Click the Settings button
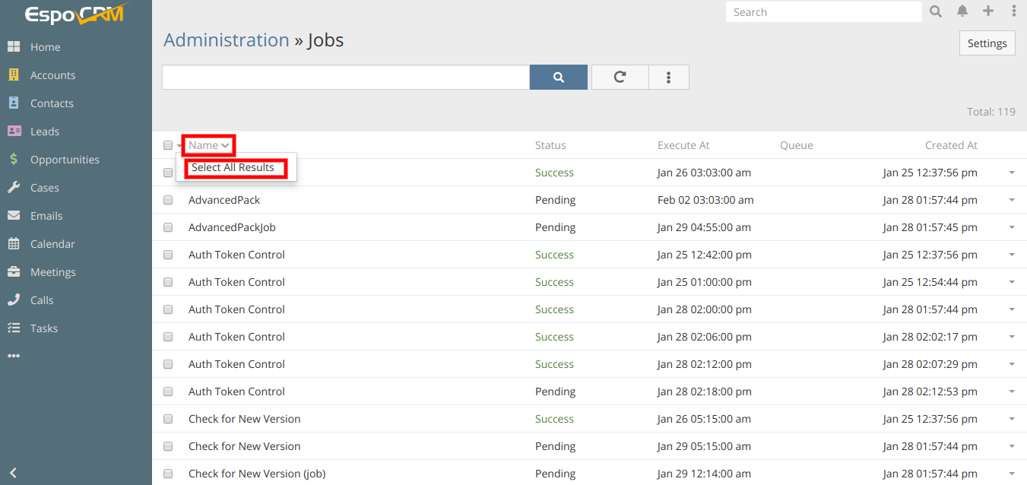The height and width of the screenshot is (485, 1027). tap(987, 43)
